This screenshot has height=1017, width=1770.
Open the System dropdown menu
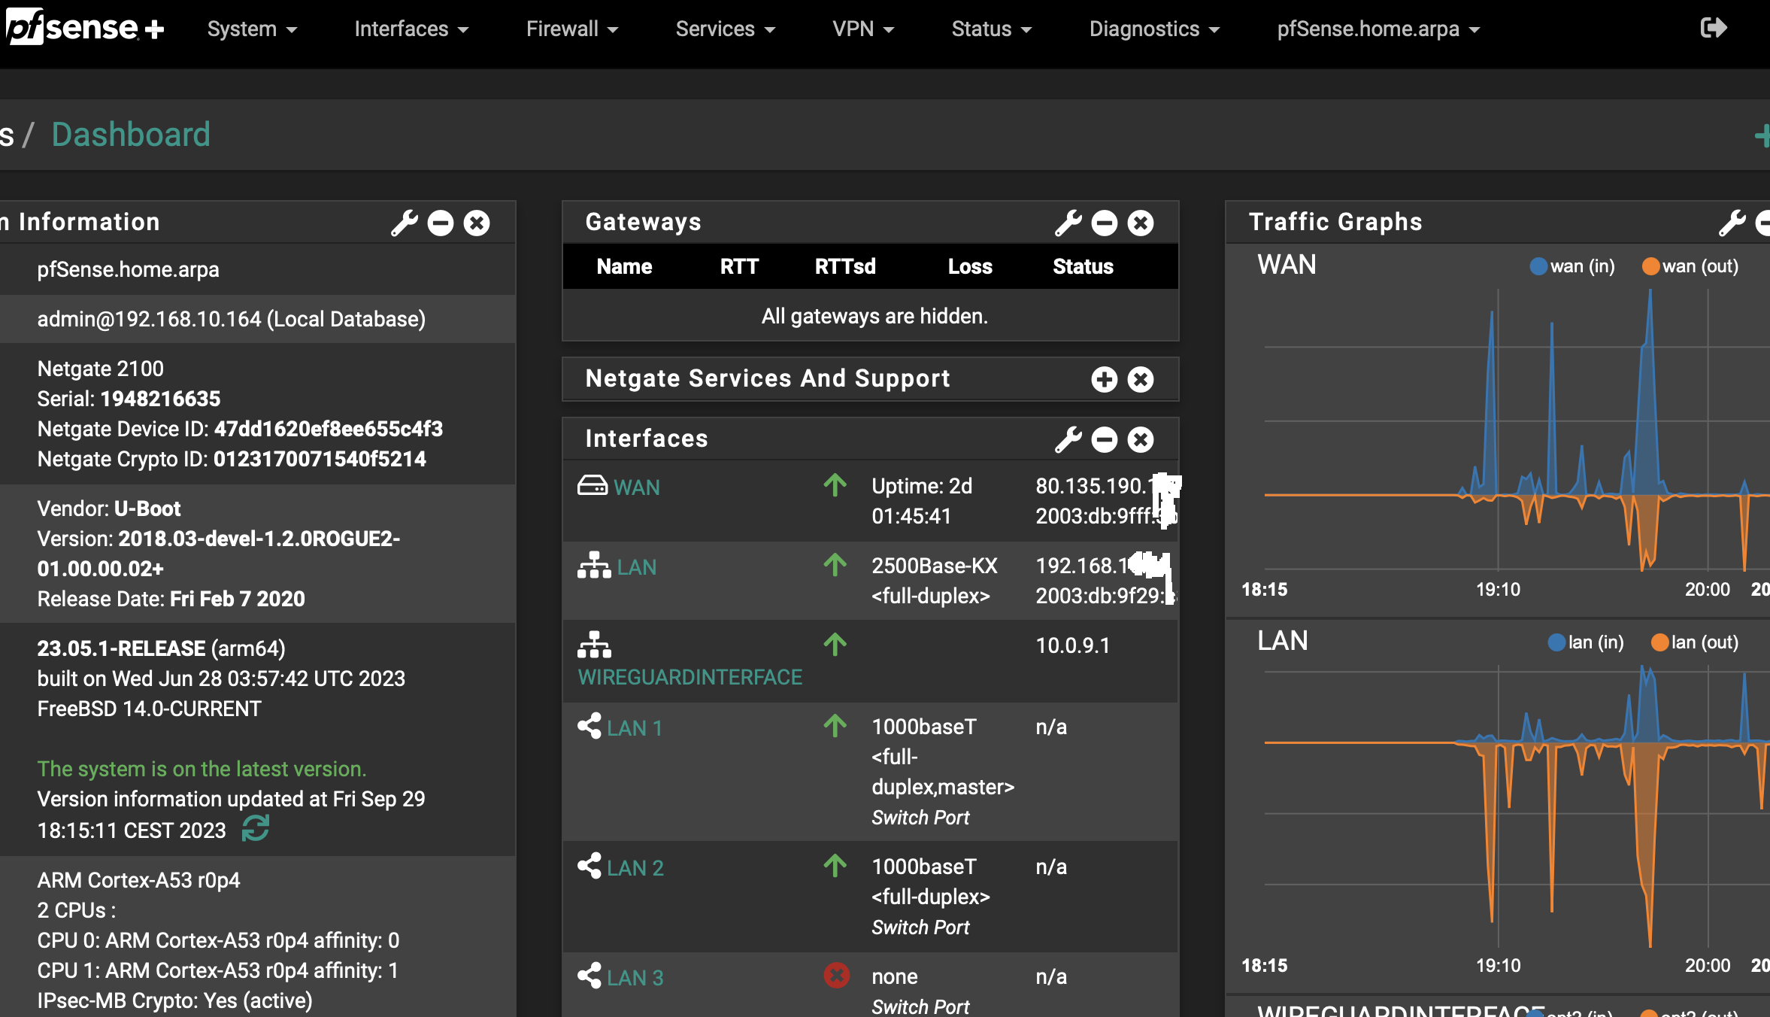253,29
